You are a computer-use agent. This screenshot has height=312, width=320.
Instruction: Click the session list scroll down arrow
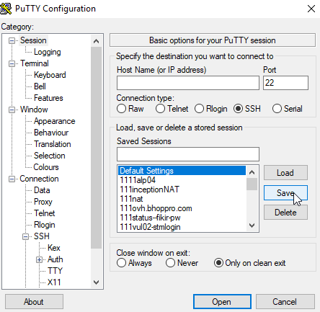(x=252, y=226)
